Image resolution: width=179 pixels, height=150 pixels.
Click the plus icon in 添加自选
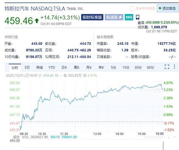(x=160, y=8)
